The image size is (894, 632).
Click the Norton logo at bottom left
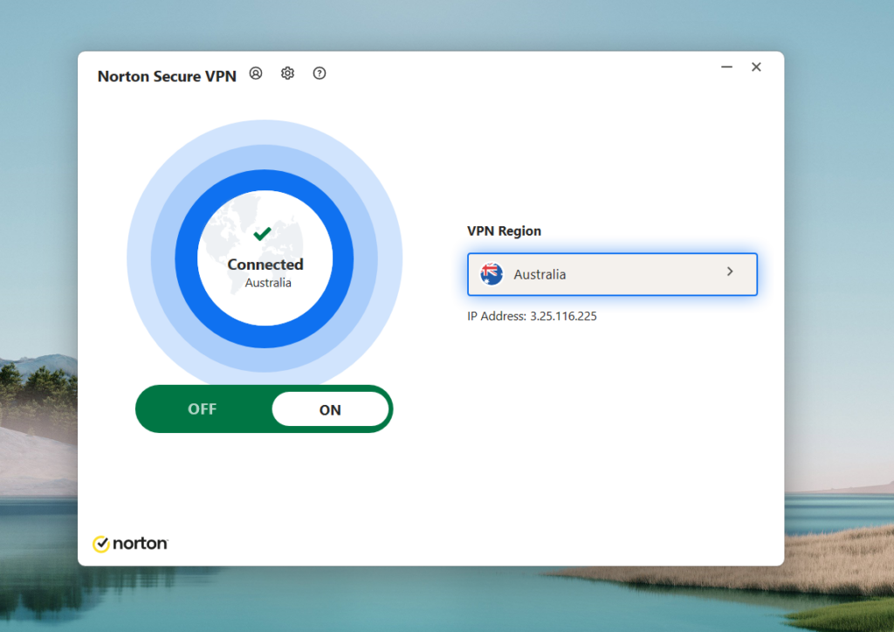tap(130, 542)
